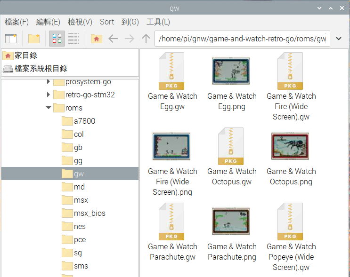Open the nes folder in the tree
The image size is (350, 277).
click(x=80, y=226)
